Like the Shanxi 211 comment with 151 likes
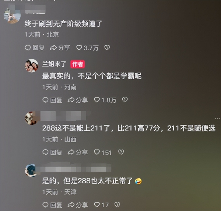The image size is (221, 211). click(x=103, y=152)
